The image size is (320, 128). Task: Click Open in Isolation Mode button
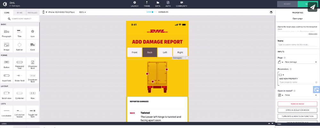[x=297, y=110]
